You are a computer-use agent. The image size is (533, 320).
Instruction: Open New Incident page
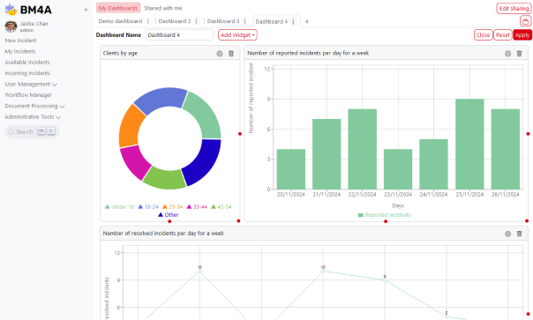pyautogui.click(x=20, y=41)
